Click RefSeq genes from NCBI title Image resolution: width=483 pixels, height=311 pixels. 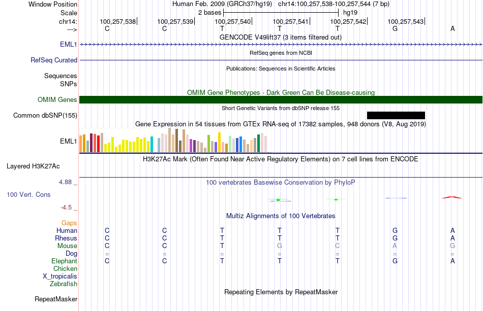[x=281, y=53]
